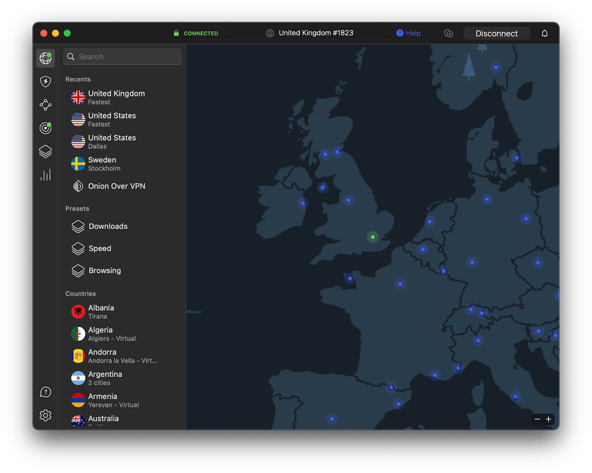
Task: Open the globe VPN map sidebar icon
Action: [45, 58]
